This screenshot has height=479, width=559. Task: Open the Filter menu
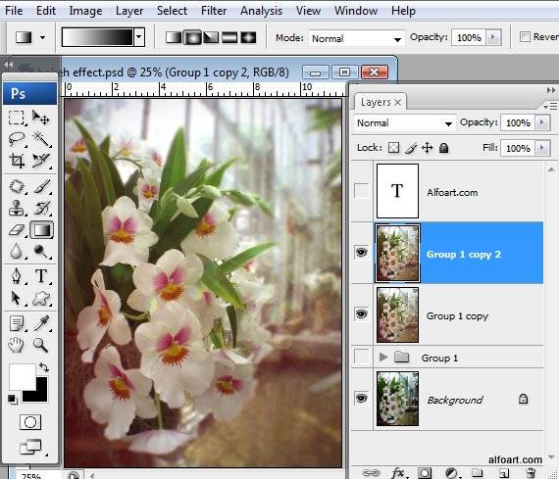(x=214, y=11)
